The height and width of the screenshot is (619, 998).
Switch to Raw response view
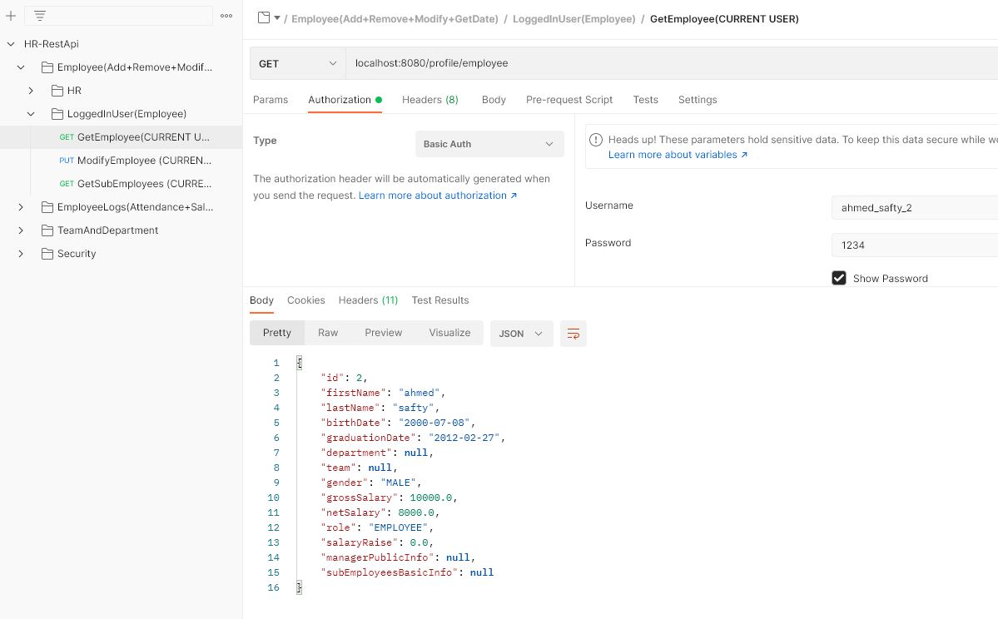[x=328, y=333]
